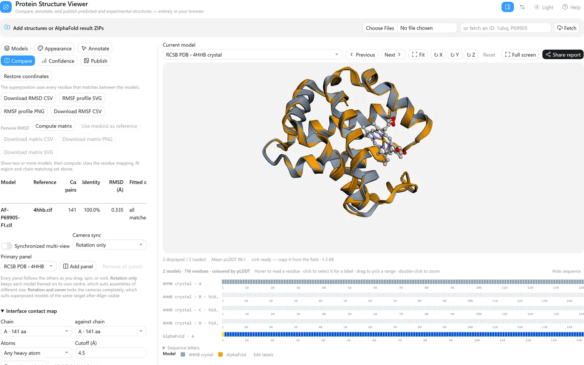Rotate about Z axis button
The width and height of the screenshot is (584, 365).
pyautogui.click(x=471, y=55)
